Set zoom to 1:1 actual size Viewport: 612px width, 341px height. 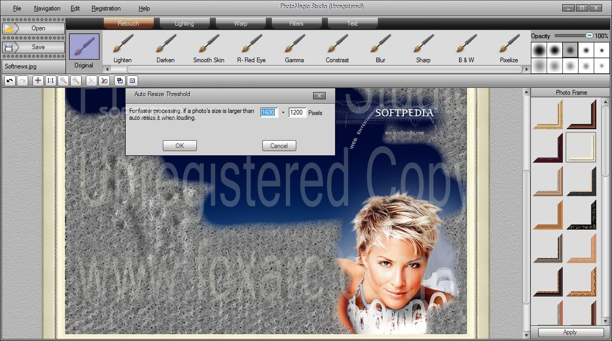point(50,81)
